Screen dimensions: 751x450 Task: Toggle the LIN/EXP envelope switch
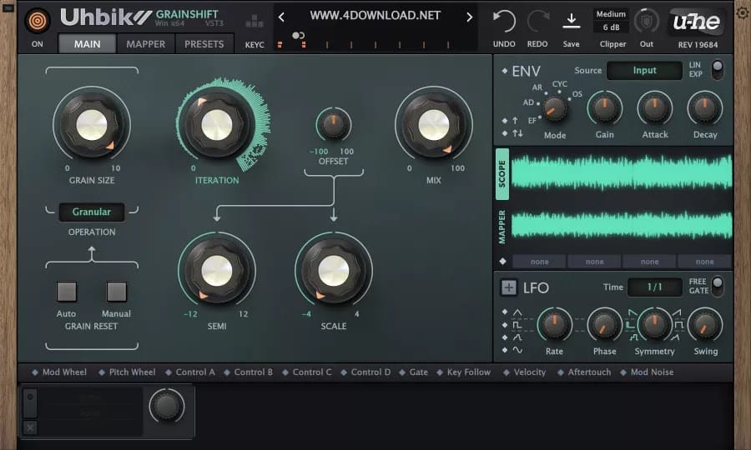pos(717,69)
